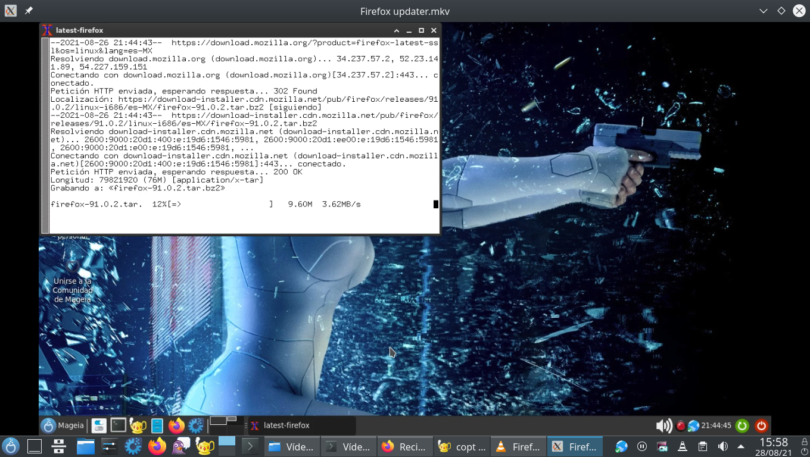Open the Konsole arrow launcher in host taskbar
810x457 pixels.
point(250,446)
